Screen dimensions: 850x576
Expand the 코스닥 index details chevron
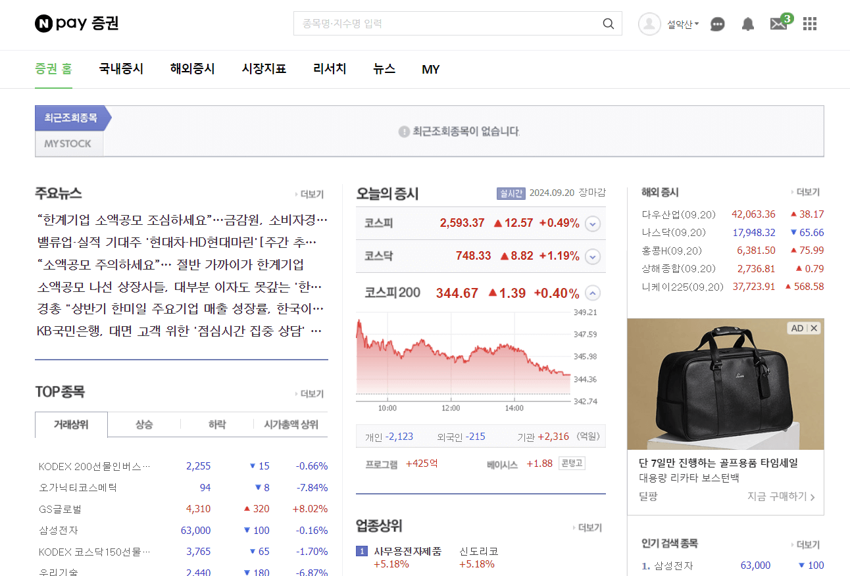tap(592, 255)
